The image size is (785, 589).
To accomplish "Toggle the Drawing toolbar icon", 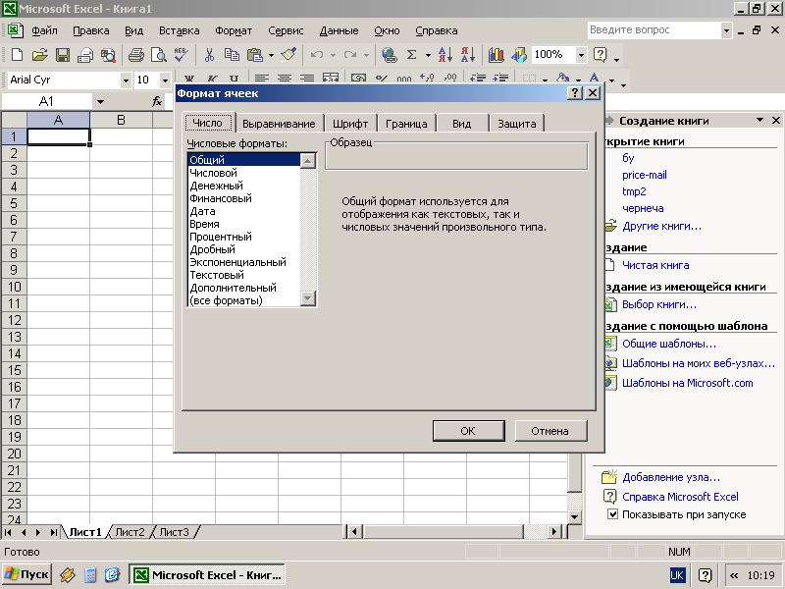I will pyautogui.click(x=519, y=55).
